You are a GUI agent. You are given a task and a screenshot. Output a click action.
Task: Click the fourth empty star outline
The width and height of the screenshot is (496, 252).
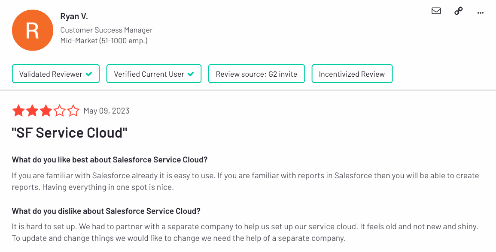pos(59,111)
